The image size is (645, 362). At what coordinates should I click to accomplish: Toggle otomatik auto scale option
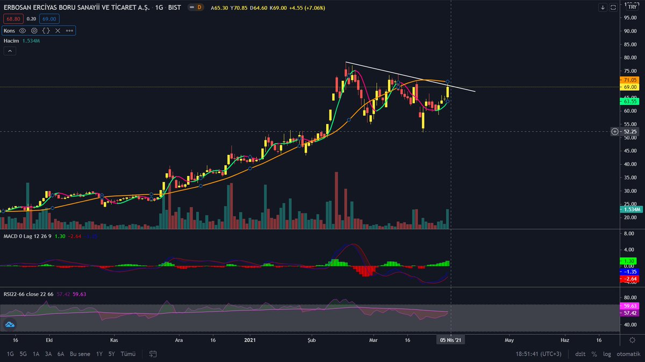(628, 354)
